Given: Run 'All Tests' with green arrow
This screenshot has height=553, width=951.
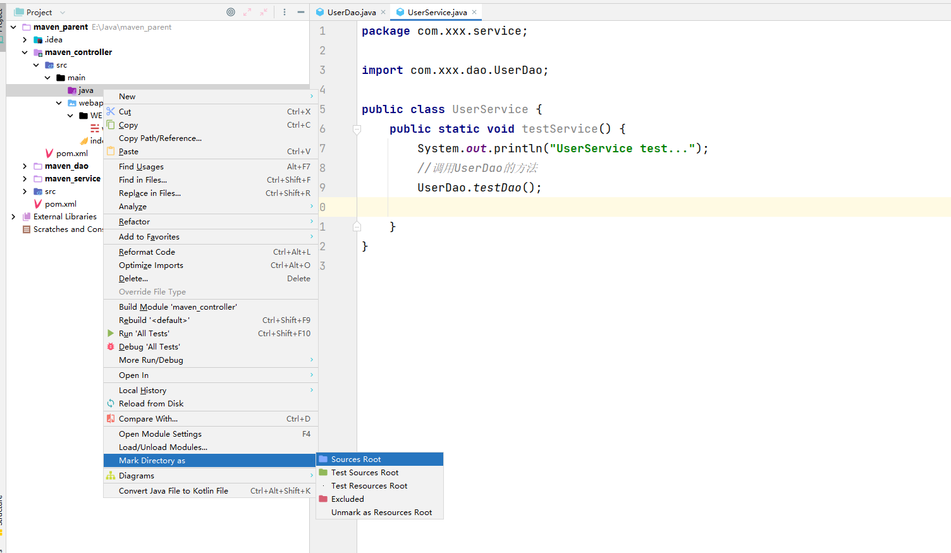Looking at the screenshot, I should (211, 334).
